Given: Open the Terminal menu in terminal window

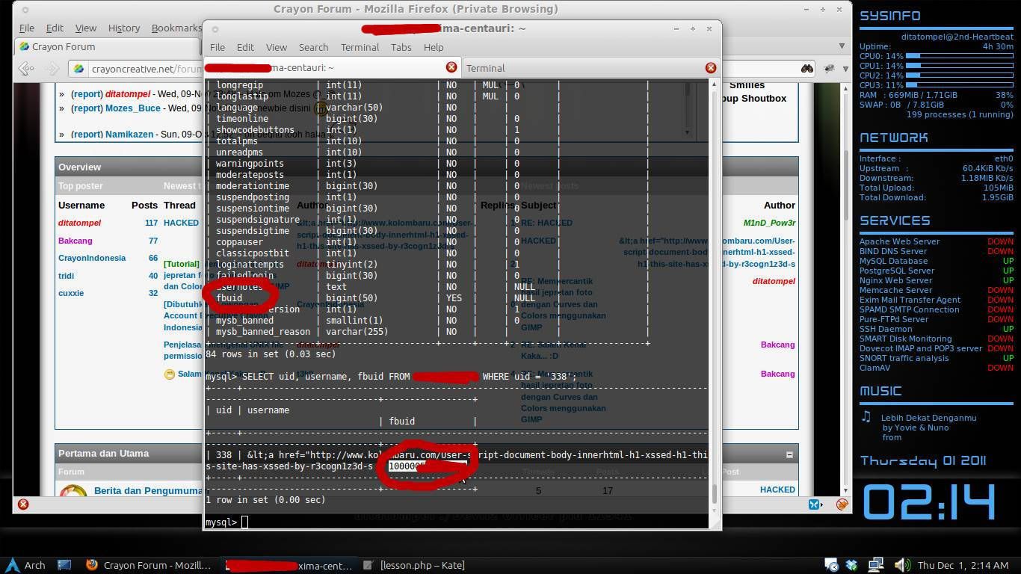Looking at the screenshot, I should coord(360,46).
